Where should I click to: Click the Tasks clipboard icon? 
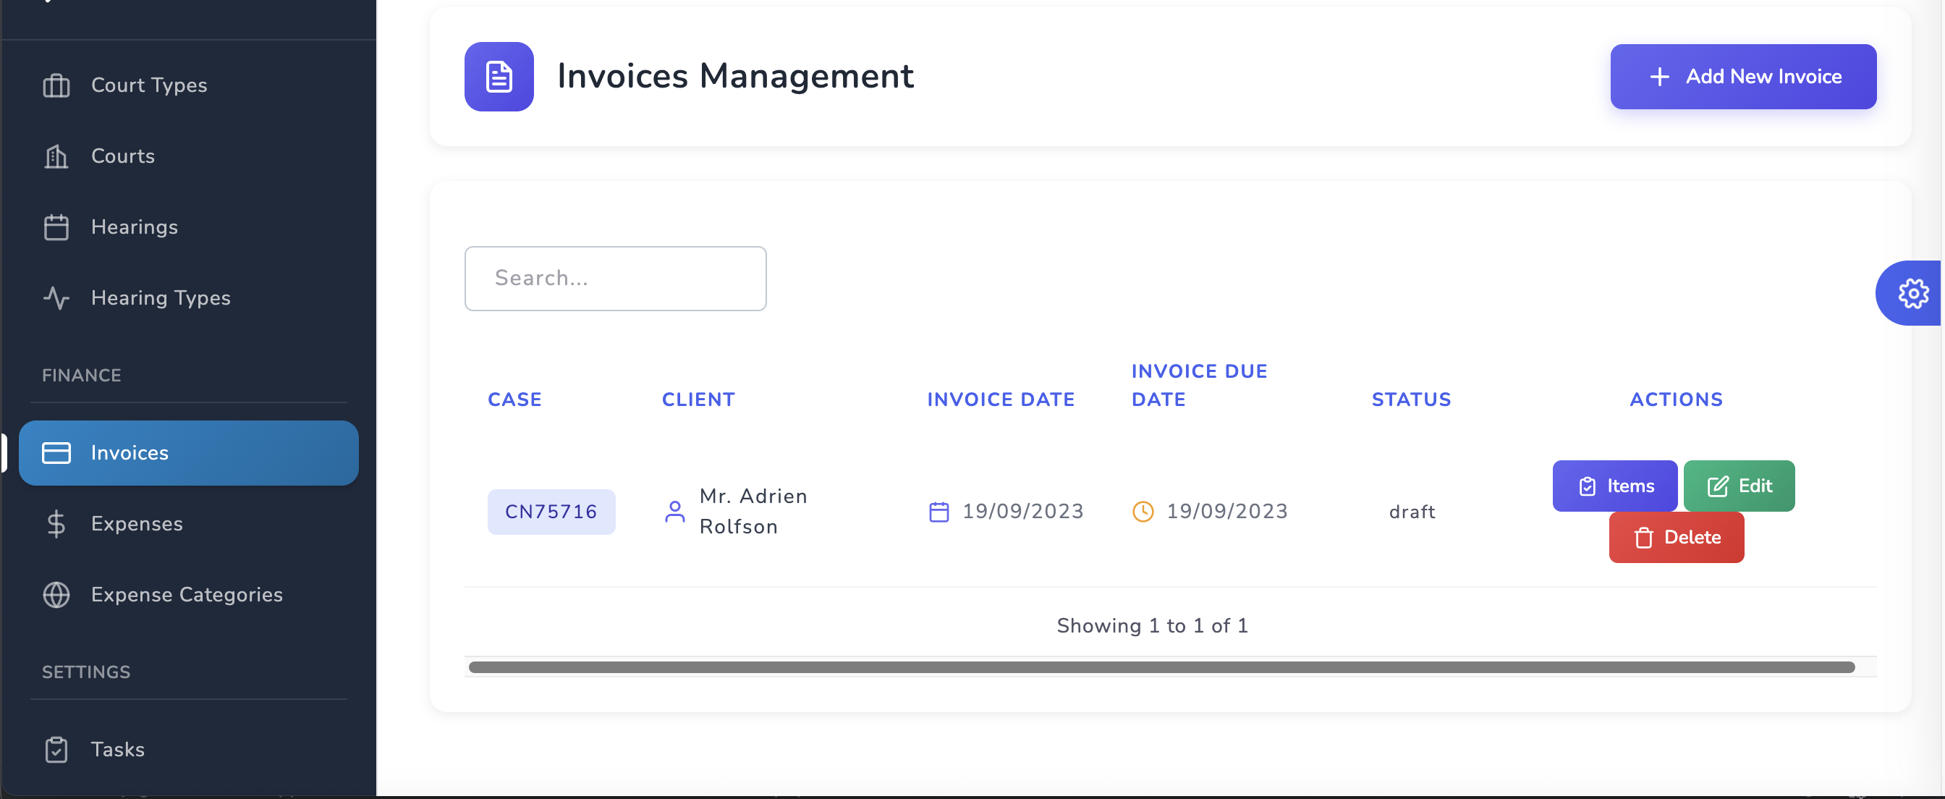coord(56,749)
